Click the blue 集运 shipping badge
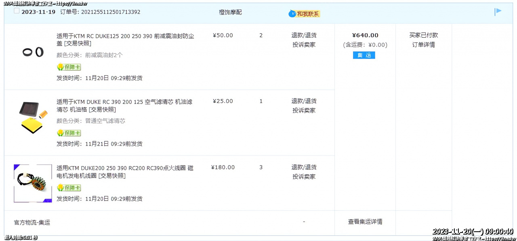Viewport: 517px width, 241px height. tap(364, 55)
